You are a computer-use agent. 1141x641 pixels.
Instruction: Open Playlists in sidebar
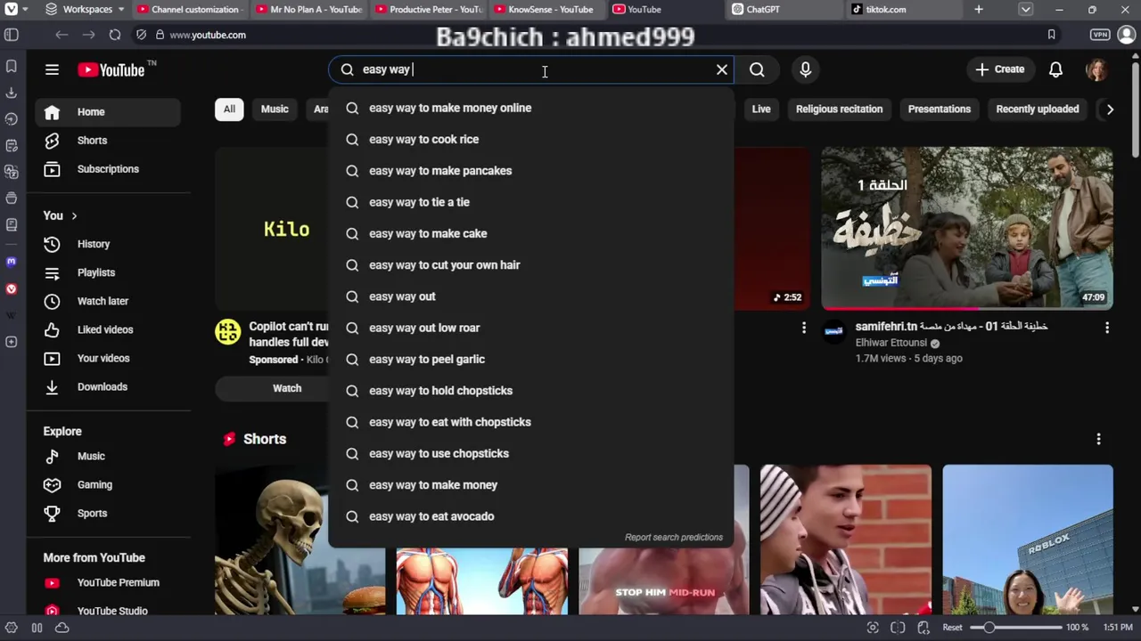109,272
